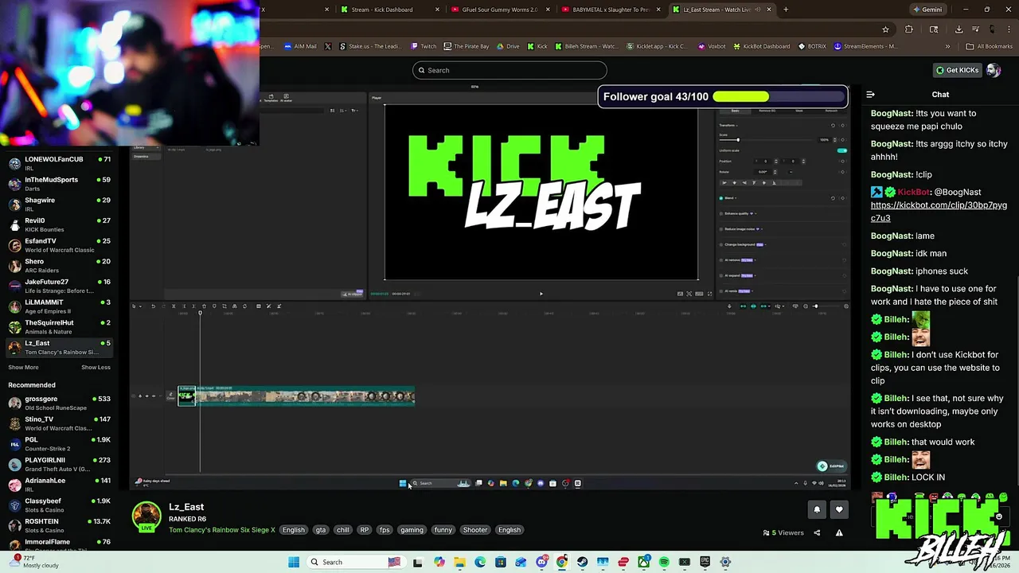Share the stream using share icon
Screen dimensions: 1019x573
point(817,532)
